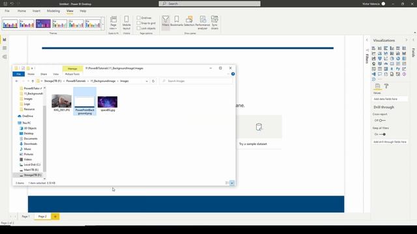The height and width of the screenshot is (234, 417).
Task: Toggle the Cross-report drill through switch
Action: [x=382, y=120]
